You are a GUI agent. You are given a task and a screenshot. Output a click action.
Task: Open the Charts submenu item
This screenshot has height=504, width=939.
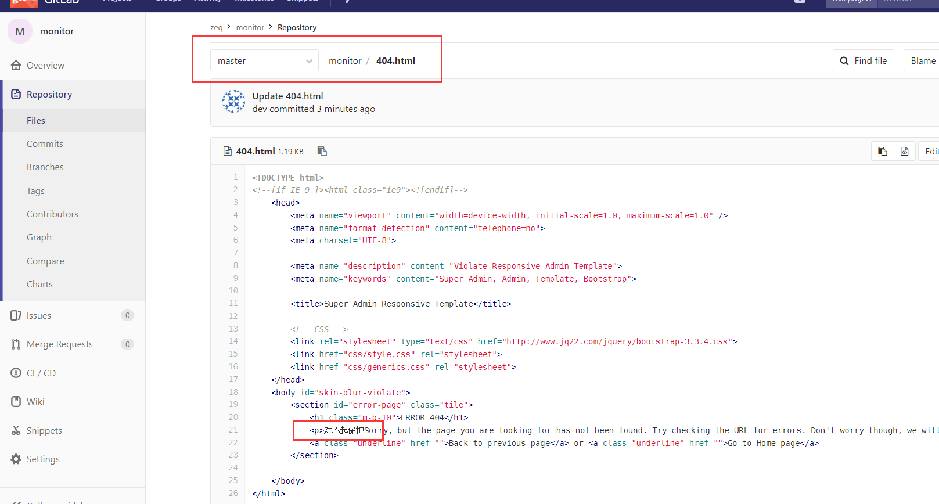(x=39, y=284)
